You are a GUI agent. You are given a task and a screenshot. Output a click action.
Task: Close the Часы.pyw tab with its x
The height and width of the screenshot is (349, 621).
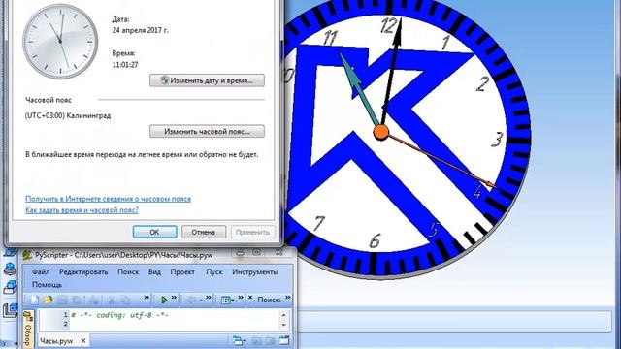pos(83,340)
